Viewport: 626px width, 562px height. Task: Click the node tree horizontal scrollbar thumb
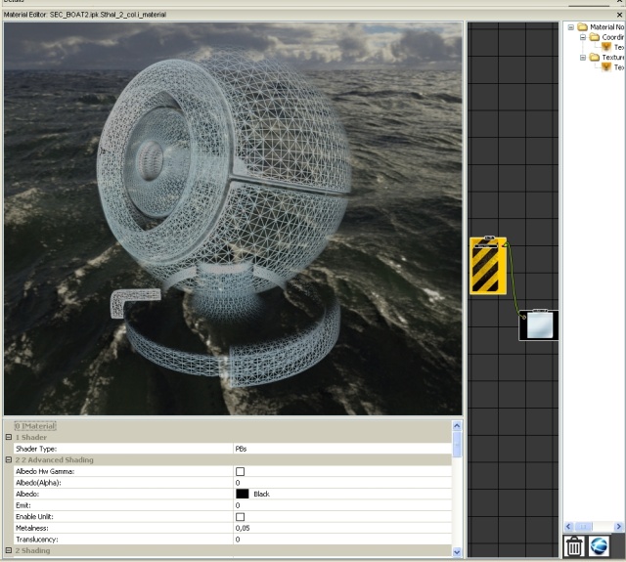[x=583, y=527]
